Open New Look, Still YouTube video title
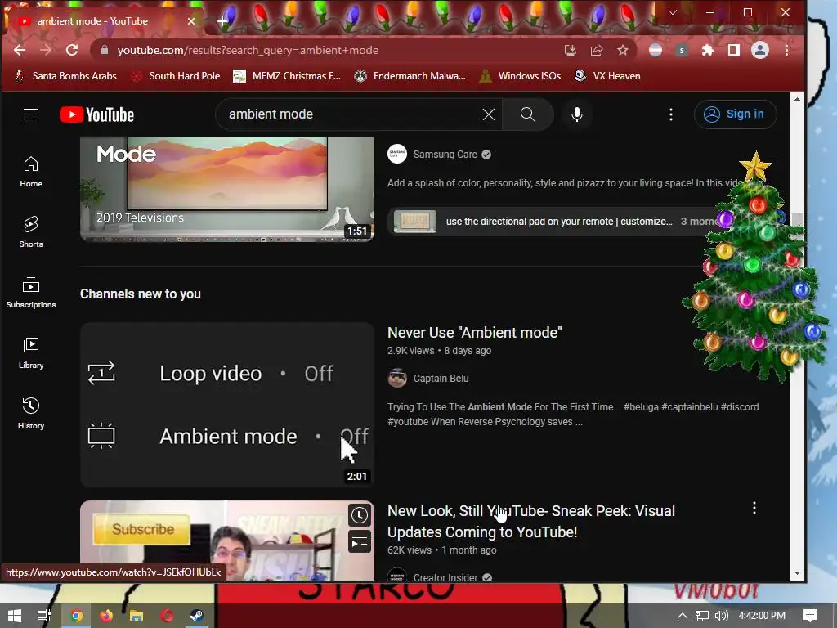The height and width of the screenshot is (628, 837). point(530,521)
